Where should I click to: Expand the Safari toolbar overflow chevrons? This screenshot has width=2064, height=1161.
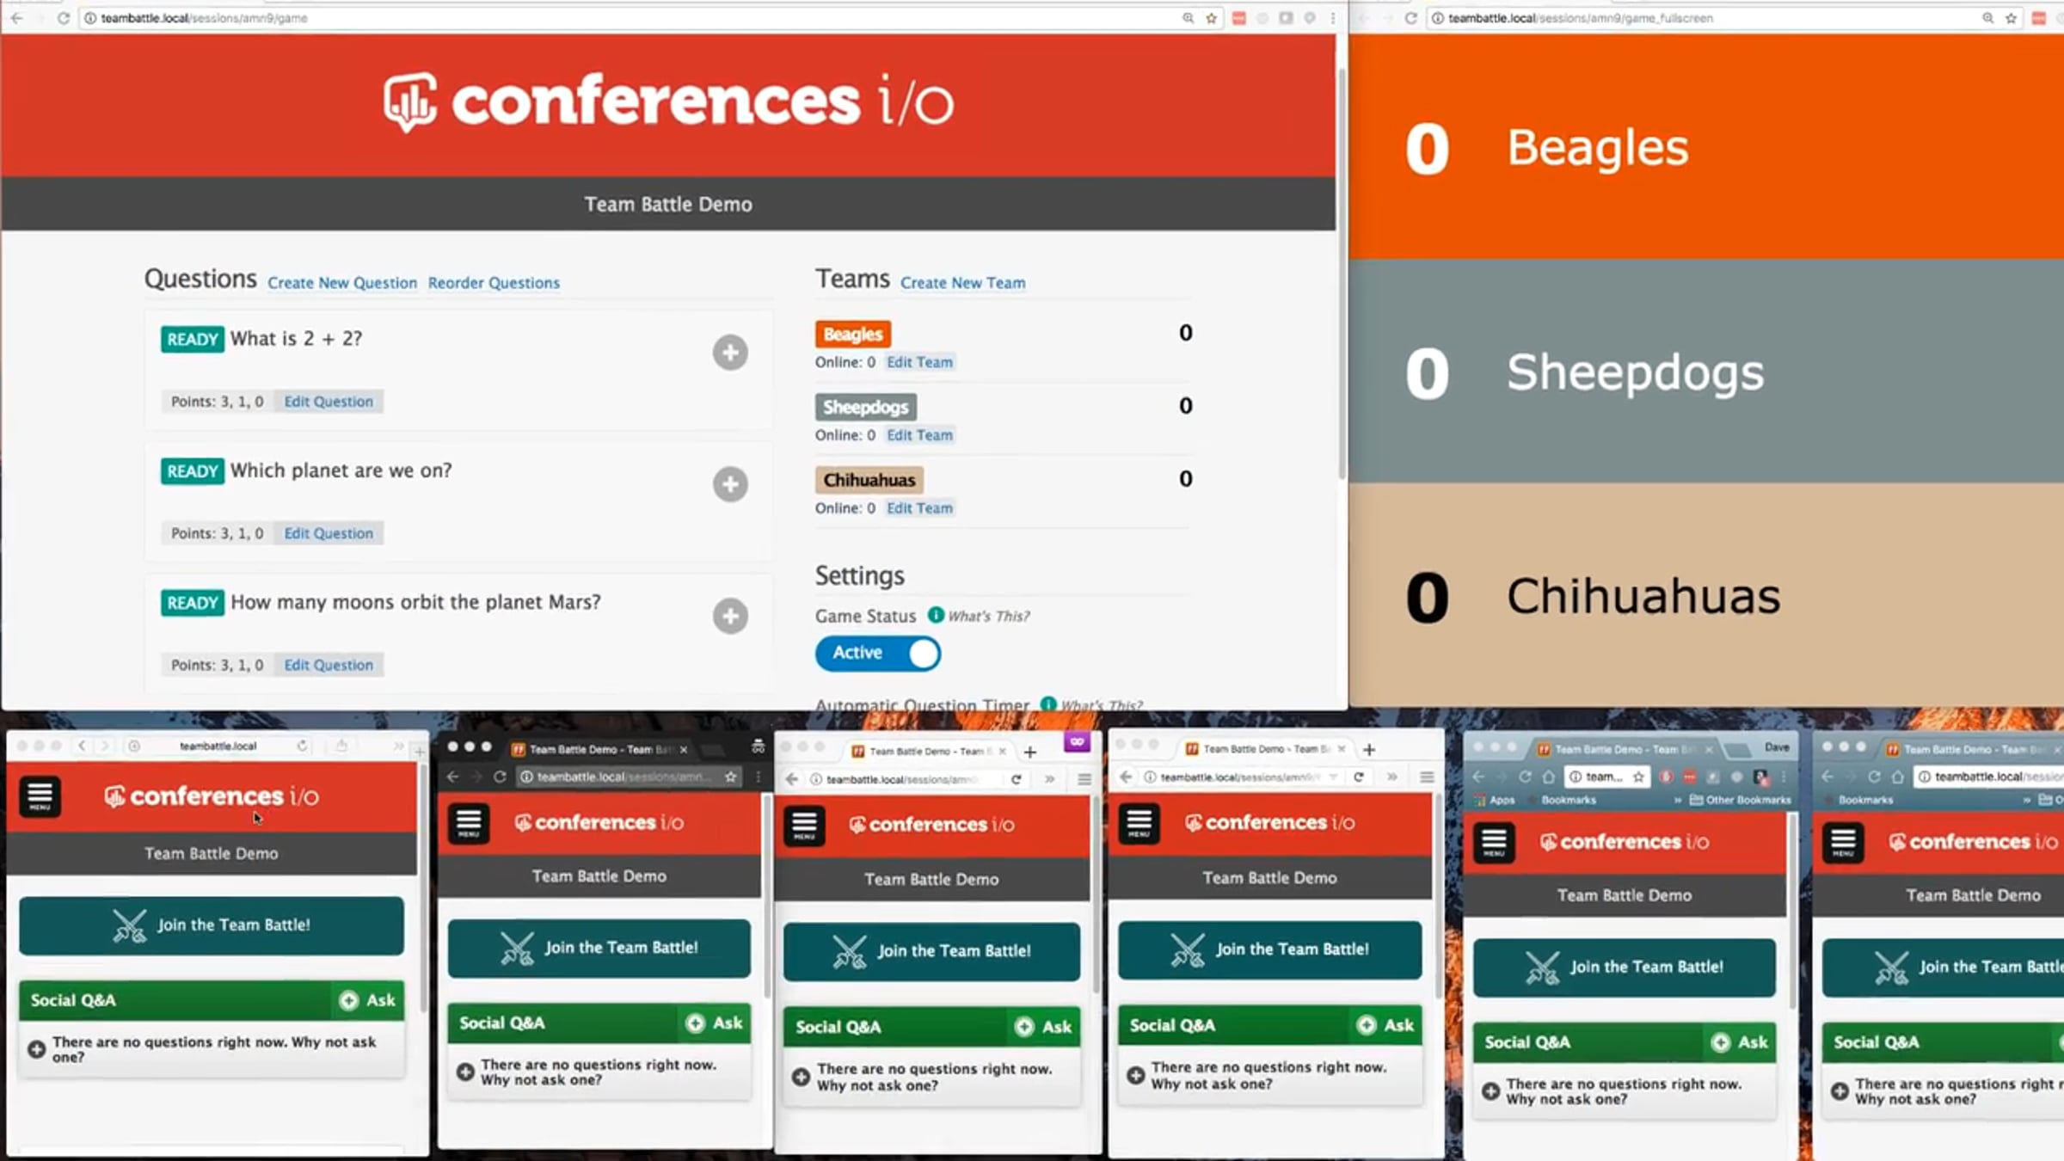398,746
